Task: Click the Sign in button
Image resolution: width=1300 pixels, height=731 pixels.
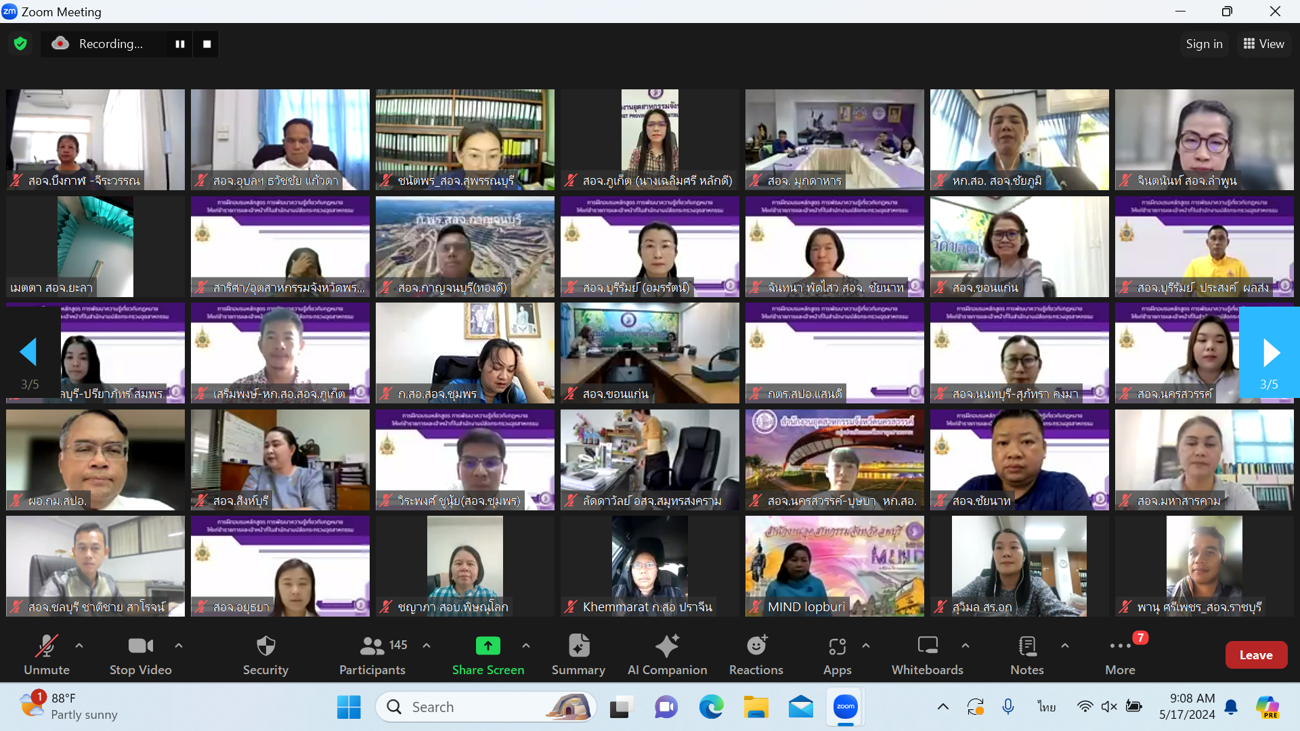Action: [x=1204, y=44]
